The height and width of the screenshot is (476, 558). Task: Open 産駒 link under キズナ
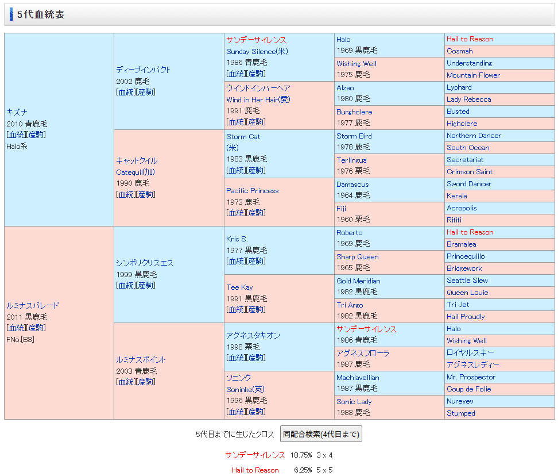pyautogui.click(x=36, y=135)
